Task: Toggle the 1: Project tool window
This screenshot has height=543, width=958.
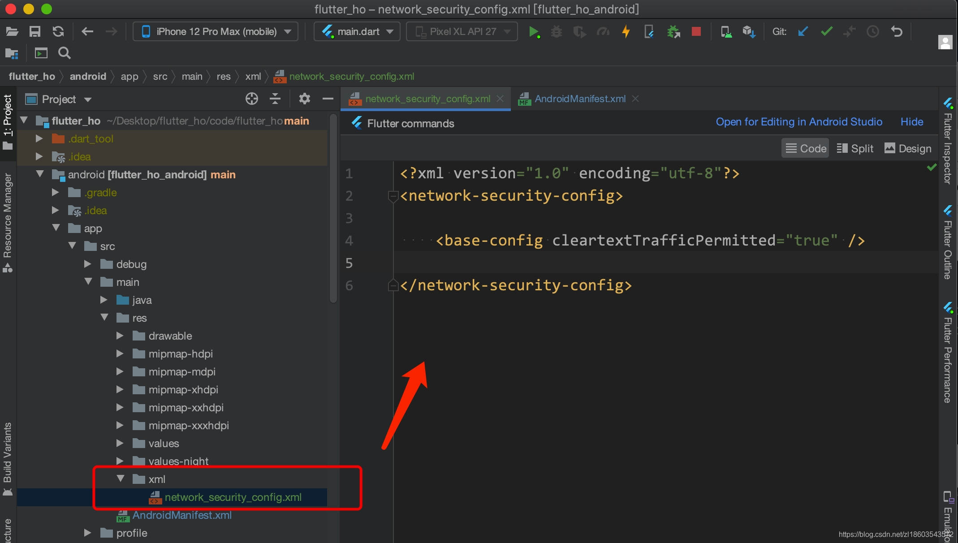Action: (x=8, y=122)
